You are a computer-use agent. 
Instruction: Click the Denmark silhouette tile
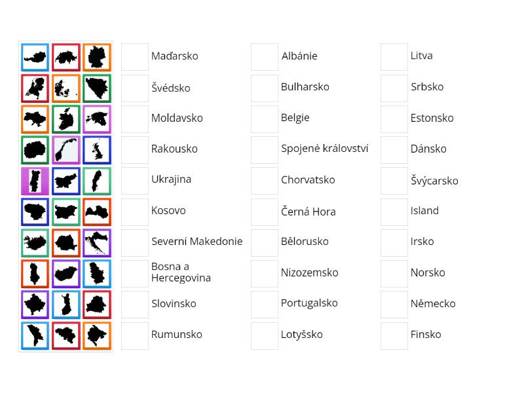click(x=65, y=88)
